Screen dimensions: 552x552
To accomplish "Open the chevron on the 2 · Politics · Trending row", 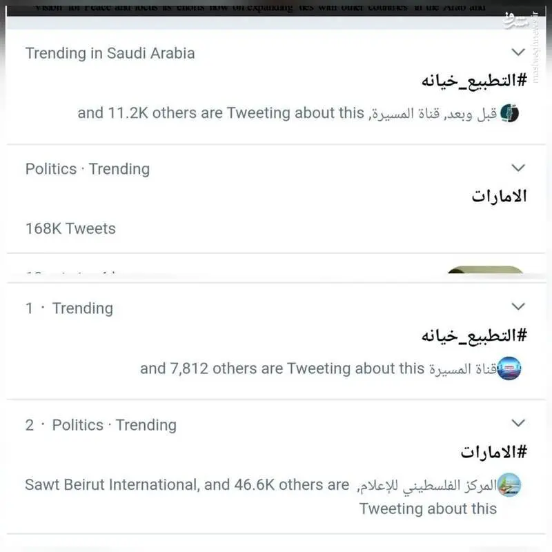I will click(518, 423).
